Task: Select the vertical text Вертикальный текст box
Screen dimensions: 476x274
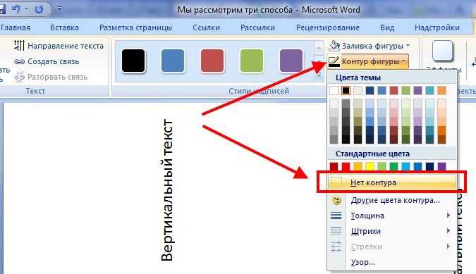Action: pos(167,190)
